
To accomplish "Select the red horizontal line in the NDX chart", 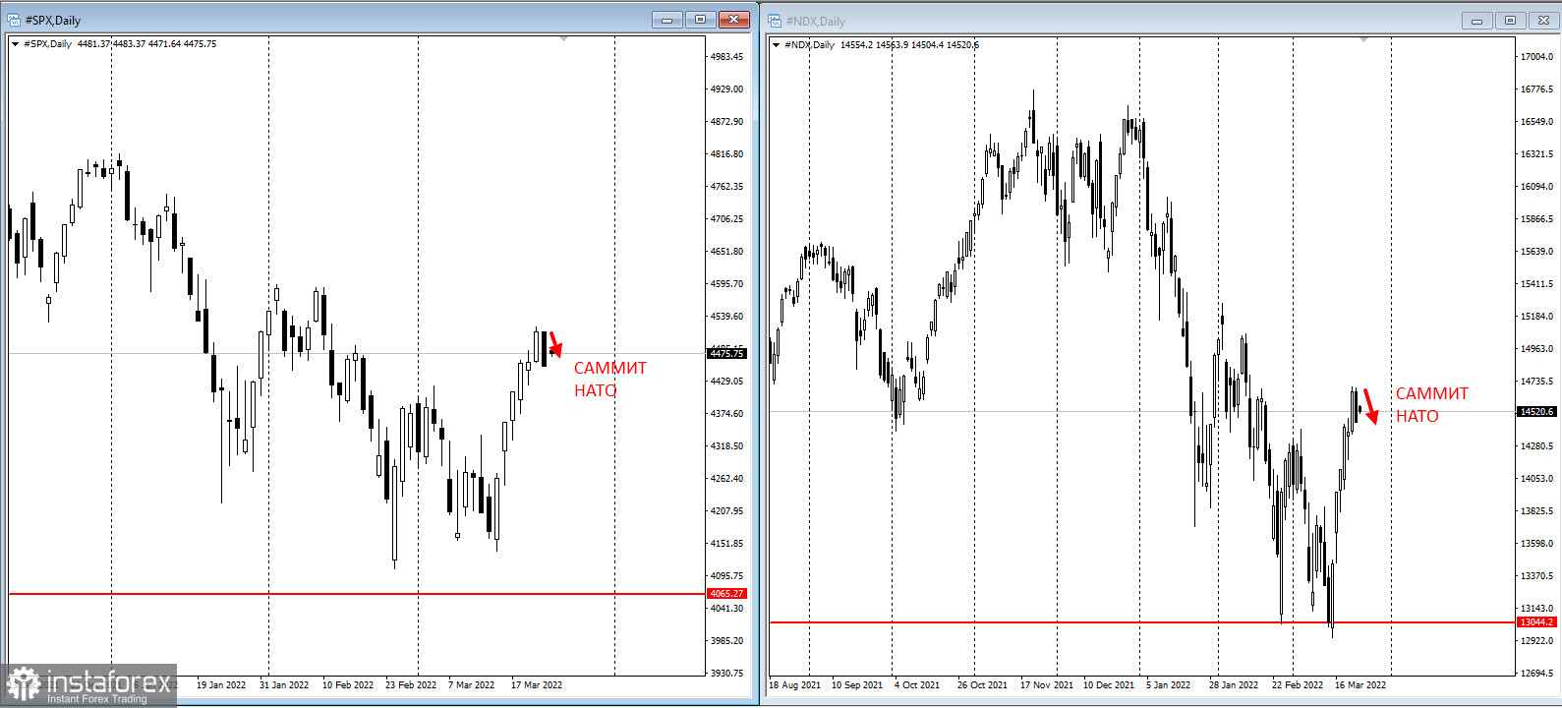I will (x=1142, y=622).
